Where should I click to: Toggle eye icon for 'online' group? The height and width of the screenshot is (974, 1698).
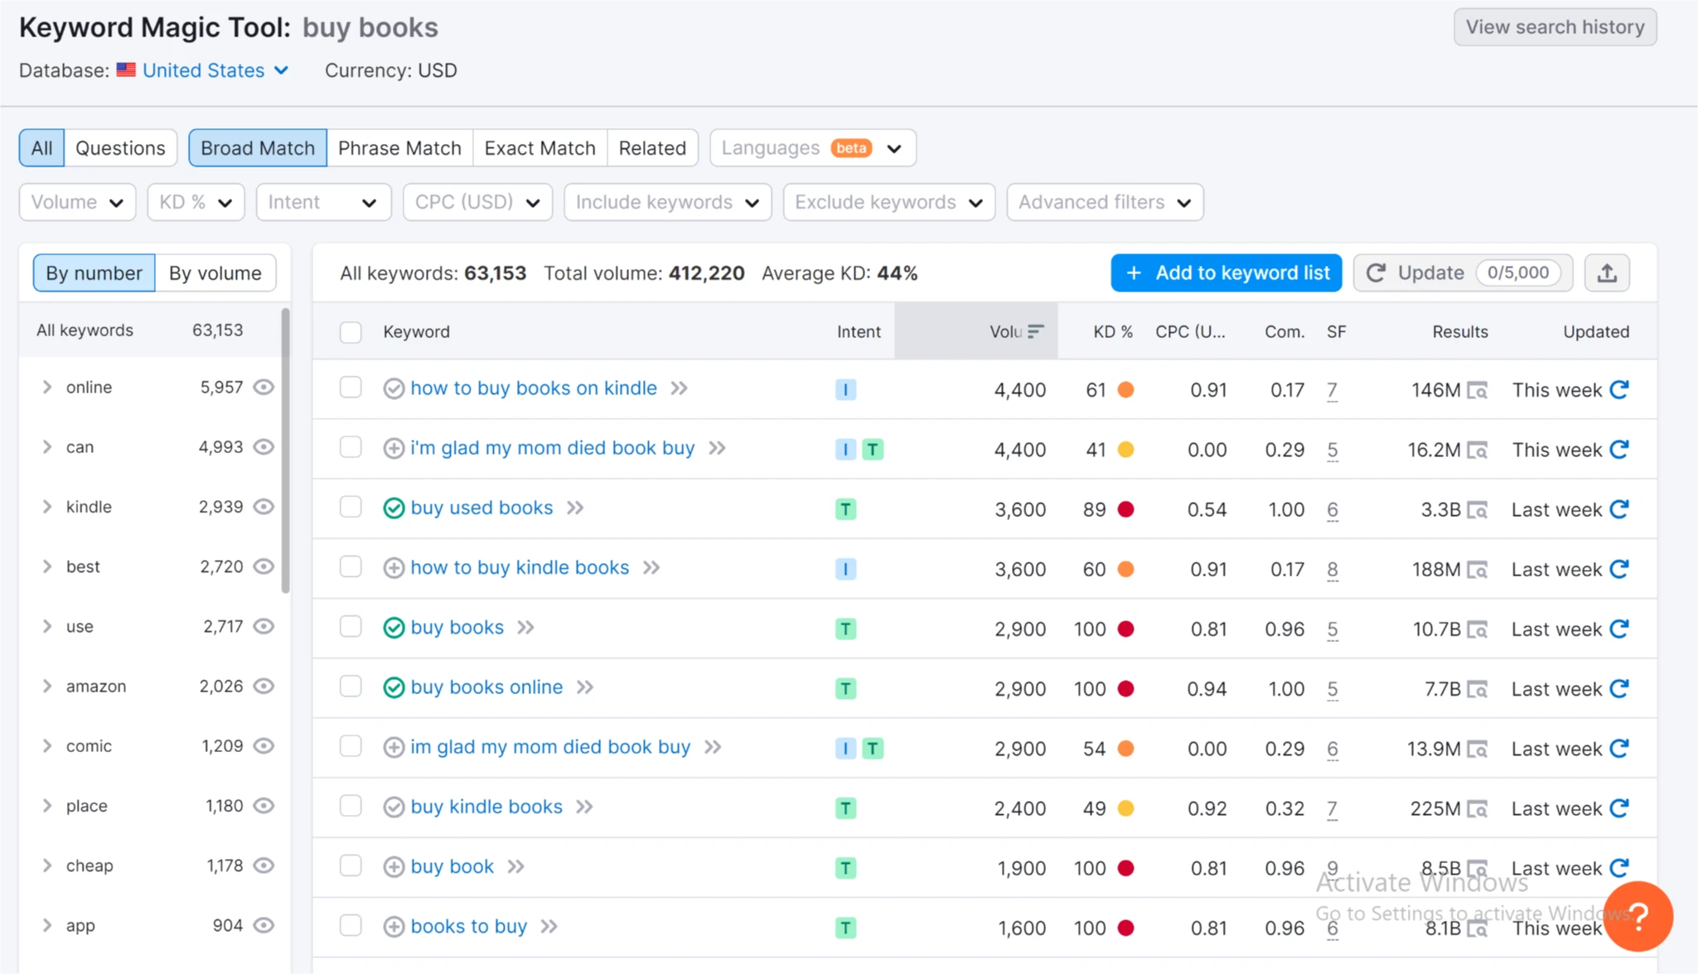264,387
